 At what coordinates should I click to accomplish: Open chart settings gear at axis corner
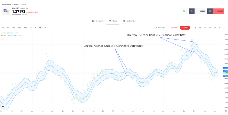[226, 111]
